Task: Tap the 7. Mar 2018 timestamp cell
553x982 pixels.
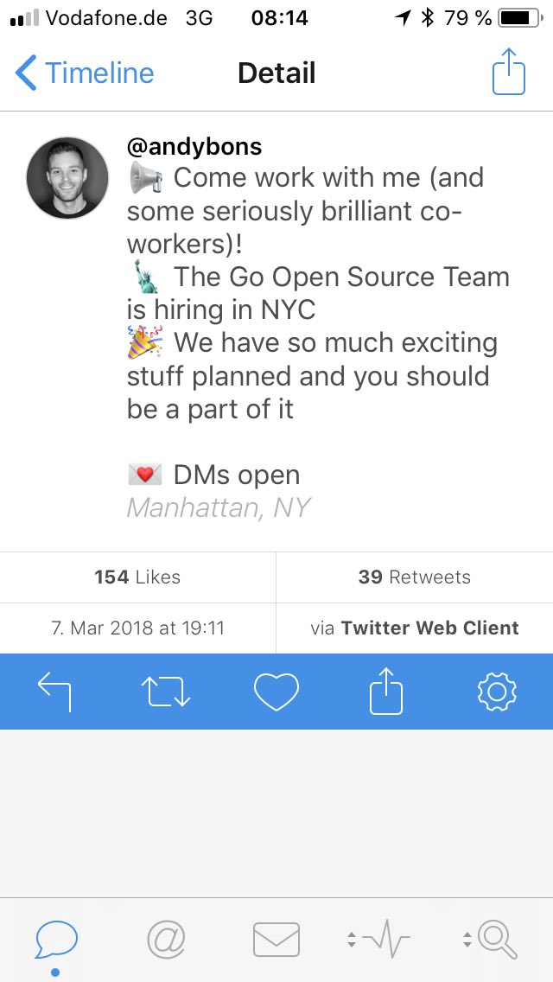Action: click(x=137, y=628)
